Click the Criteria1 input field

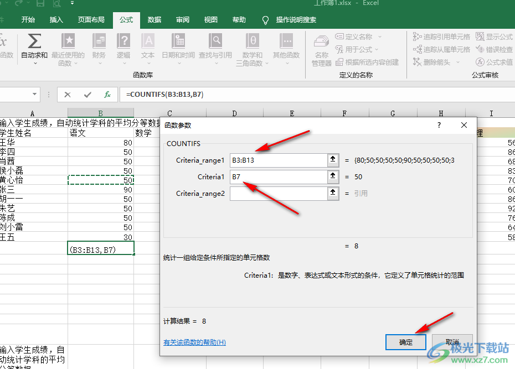tap(279, 176)
